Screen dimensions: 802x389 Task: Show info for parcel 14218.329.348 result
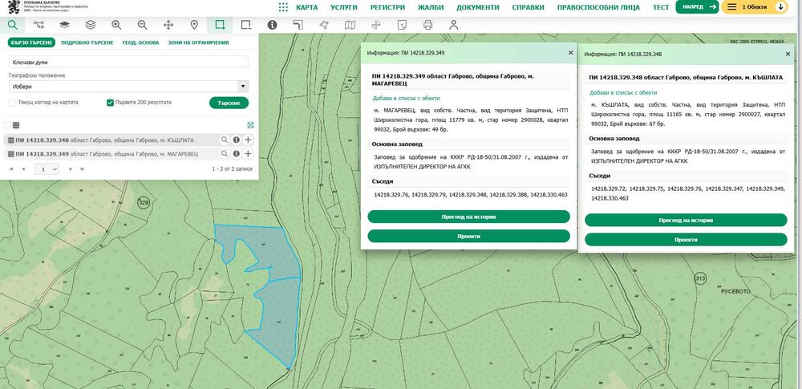click(237, 140)
